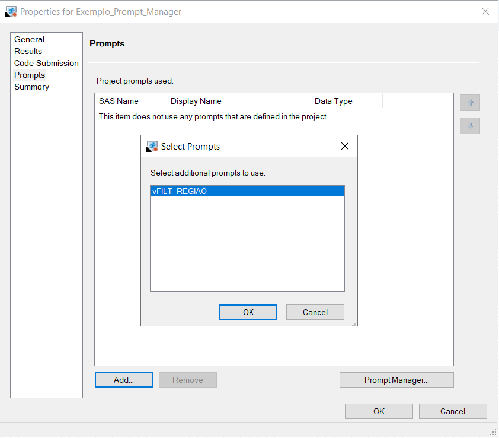Click the move prompt up arrow
This screenshot has width=499, height=438.
[469, 102]
